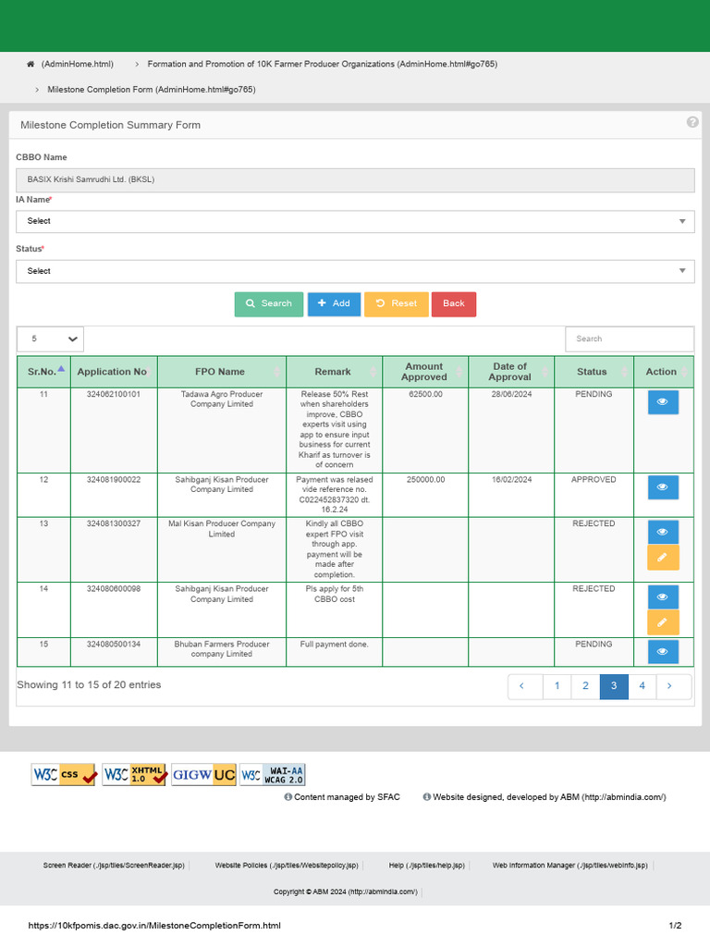The width and height of the screenshot is (710, 947).
Task: Edit rejected Mal Kisan Producer application
Action: tap(663, 558)
